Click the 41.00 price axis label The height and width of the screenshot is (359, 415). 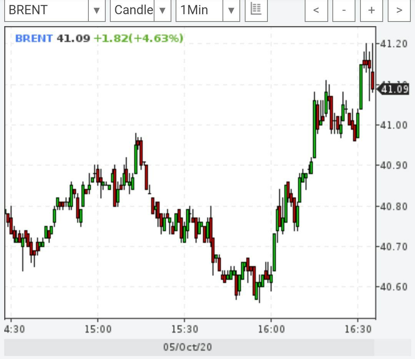393,125
